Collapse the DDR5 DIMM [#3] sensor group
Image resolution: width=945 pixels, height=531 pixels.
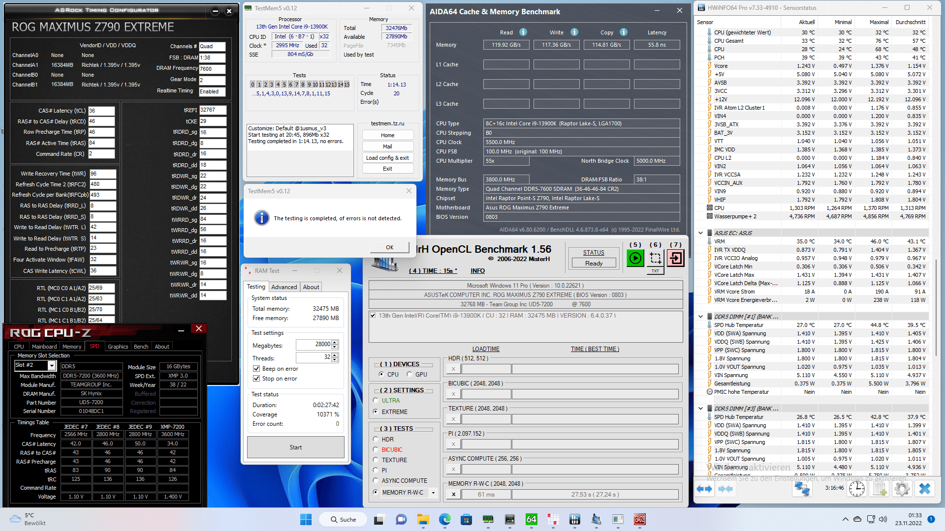[x=700, y=409]
